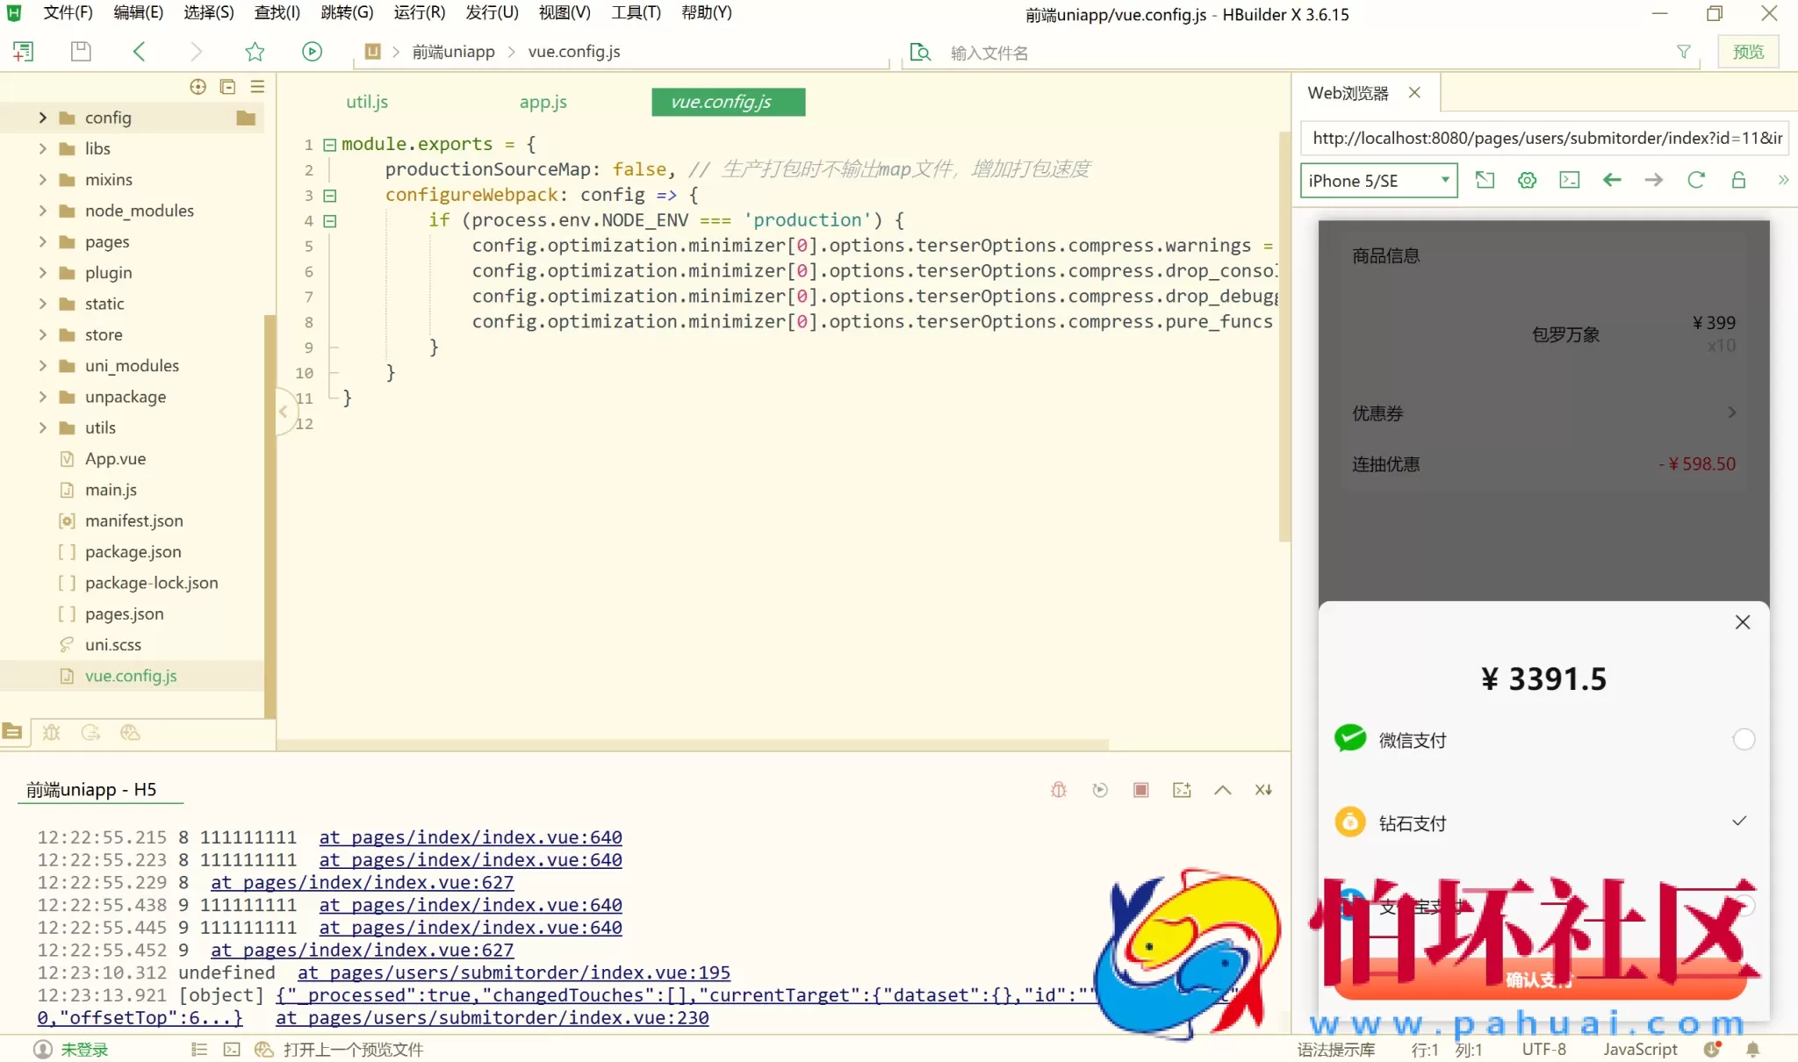The image size is (1798, 1062).
Task: Open browser settings gear icon
Action: tap(1528, 180)
